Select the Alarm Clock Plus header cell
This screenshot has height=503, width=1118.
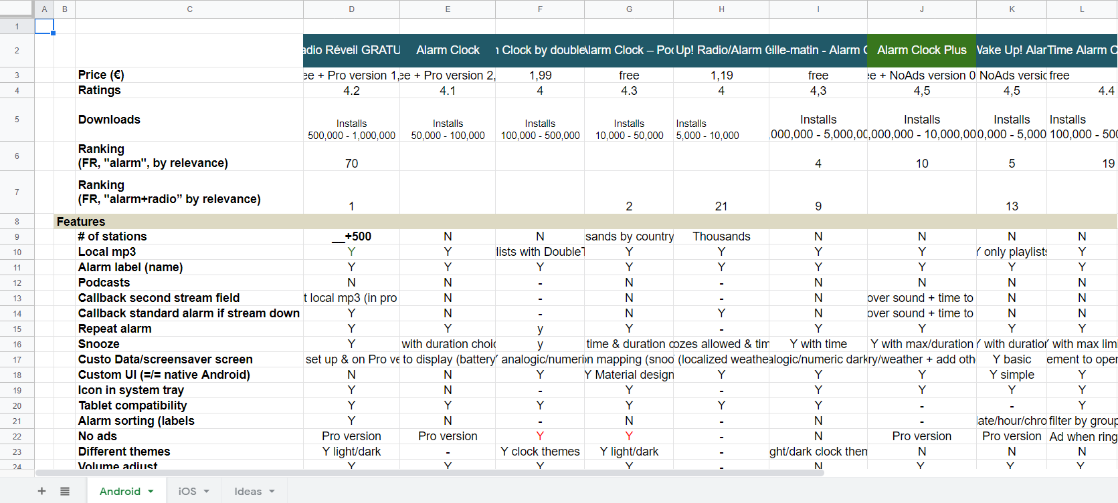pos(922,51)
